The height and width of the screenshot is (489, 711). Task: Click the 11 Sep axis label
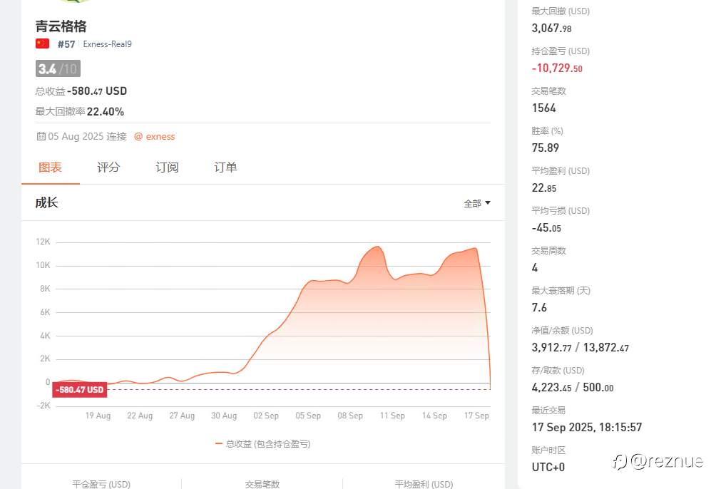pos(392,416)
